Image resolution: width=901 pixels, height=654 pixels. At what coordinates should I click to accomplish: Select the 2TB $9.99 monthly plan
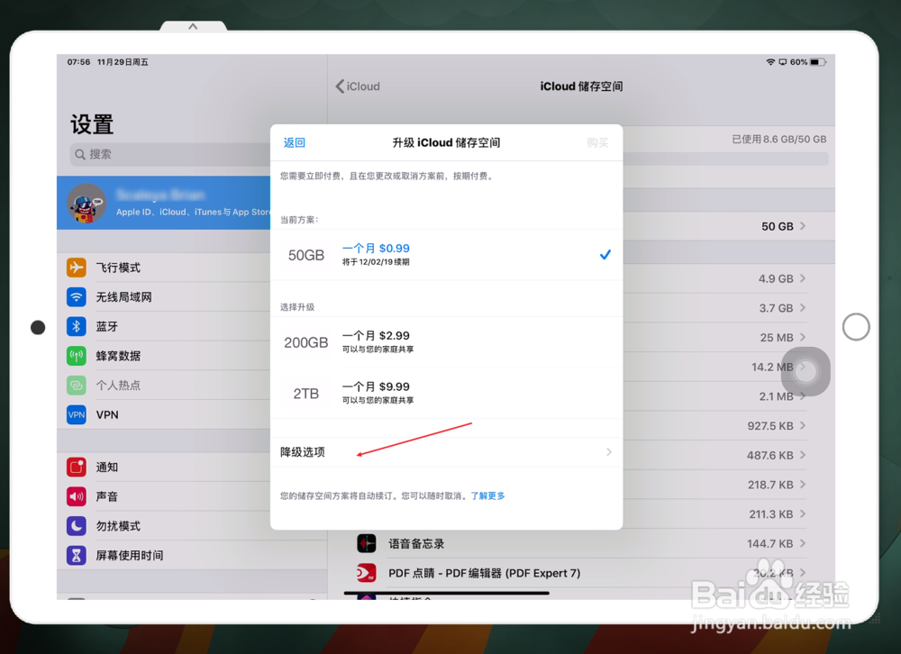pos(447,394)
